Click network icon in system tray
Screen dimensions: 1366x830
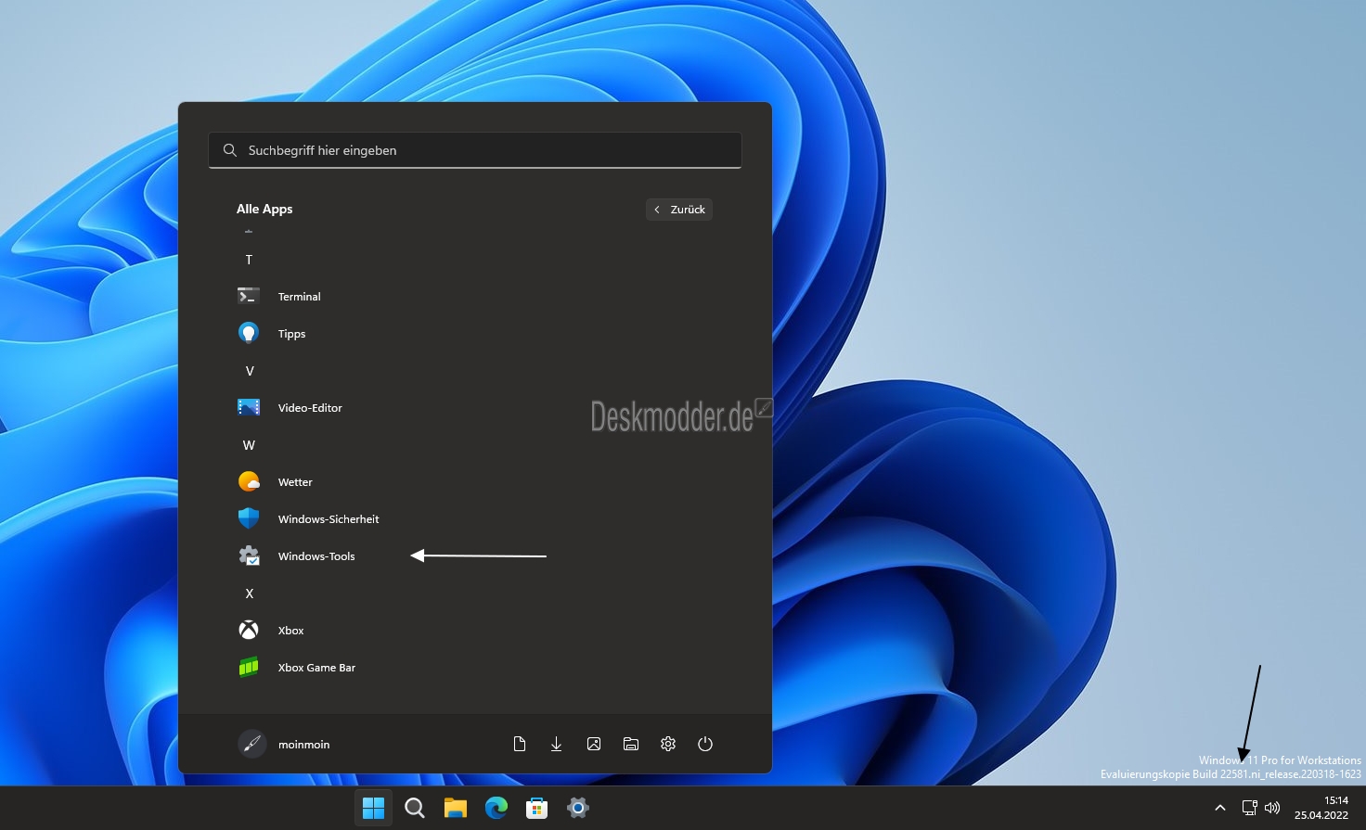[x=1250, y=808]
